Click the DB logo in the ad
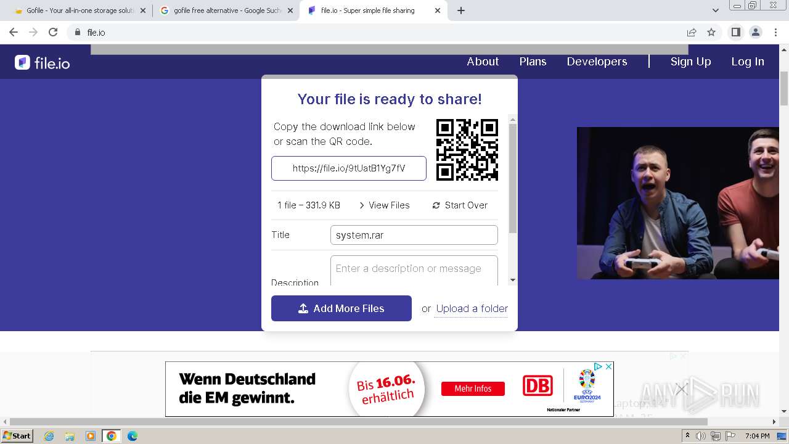The image size is (789, 444). tap(538, 386)
